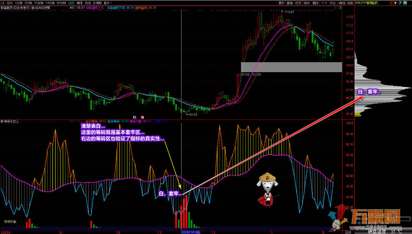412x234 pixels.
Task: Toggle 叠加 overlay option
Action: 290,3
